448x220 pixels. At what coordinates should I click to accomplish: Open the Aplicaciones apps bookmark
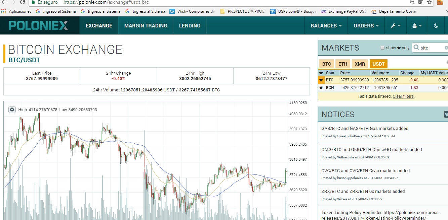[x=16, y=11]
